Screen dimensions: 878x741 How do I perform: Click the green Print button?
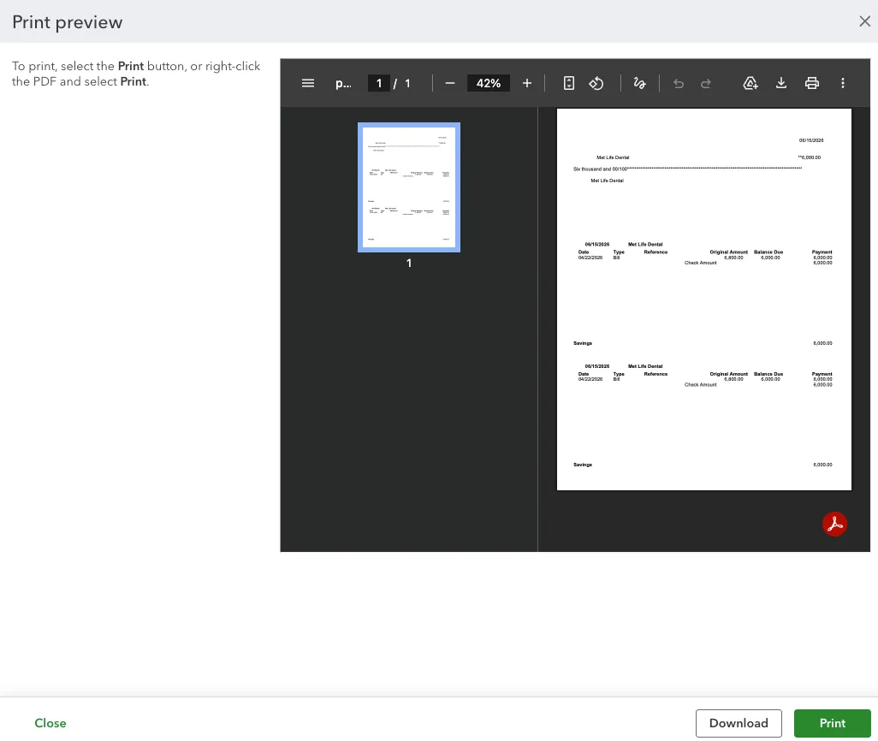pos(832,723)
